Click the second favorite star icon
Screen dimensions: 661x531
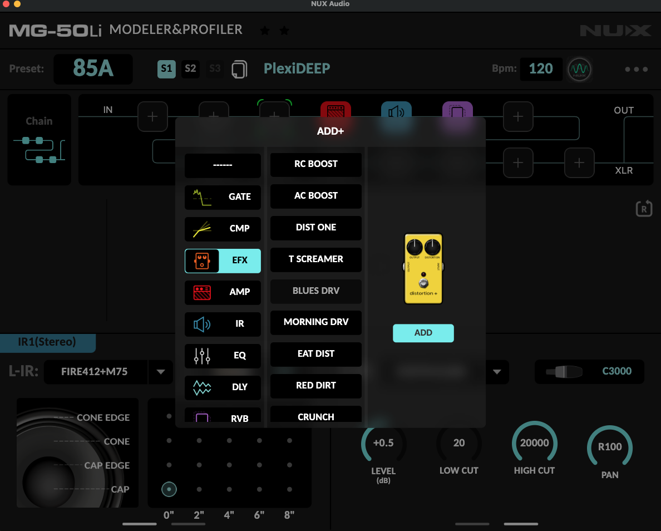click(284, 31)
